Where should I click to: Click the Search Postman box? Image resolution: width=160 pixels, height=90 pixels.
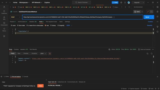point(81,2)
